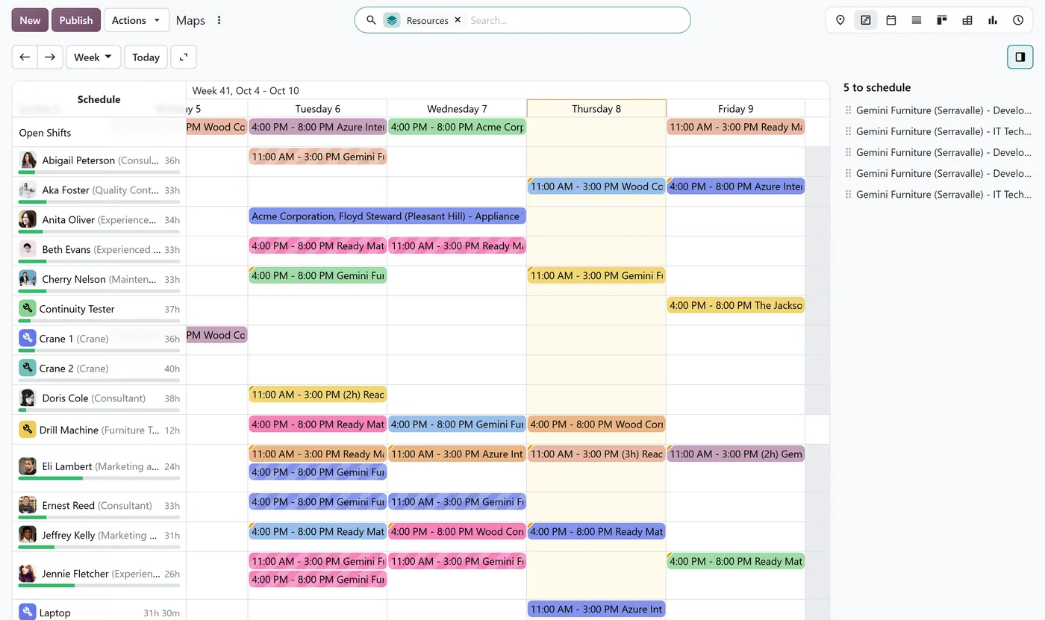This screenshot has height=620, width=1045.
Task: Click Beth Evans's avatar
Action: 28,249
